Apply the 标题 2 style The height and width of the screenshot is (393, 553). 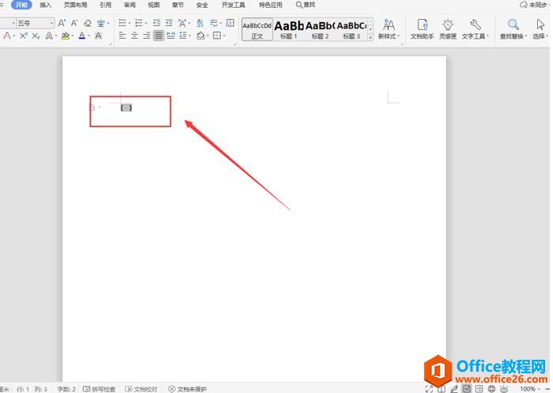point(320,29)
